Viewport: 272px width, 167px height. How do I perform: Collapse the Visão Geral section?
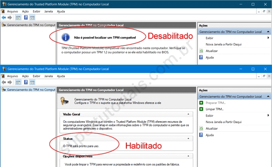tap(188, 114)
